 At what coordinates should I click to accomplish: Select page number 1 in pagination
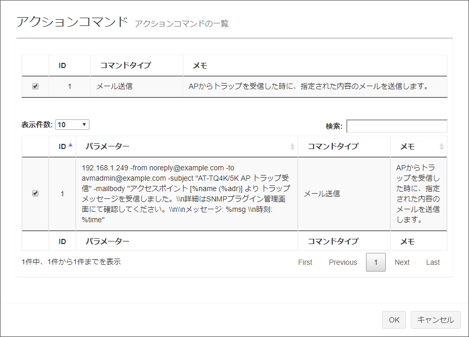[375, 262]
